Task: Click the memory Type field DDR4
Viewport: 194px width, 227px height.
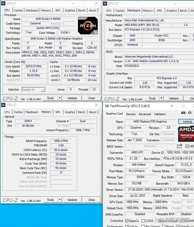Action: point(28,121)
